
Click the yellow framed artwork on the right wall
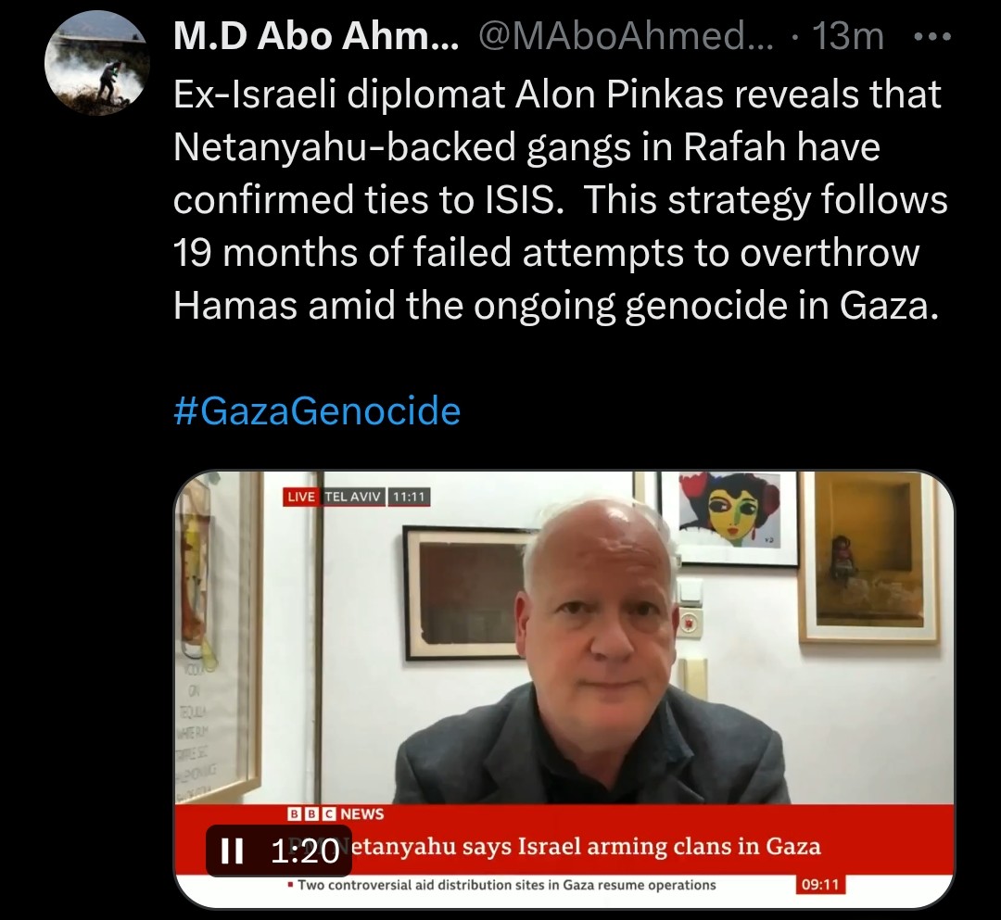[868, 556]
